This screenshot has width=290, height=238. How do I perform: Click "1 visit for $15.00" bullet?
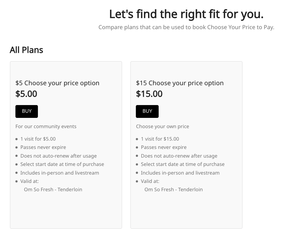[160, 139]
